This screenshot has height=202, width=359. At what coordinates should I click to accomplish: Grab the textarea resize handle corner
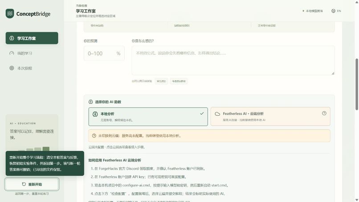333,73
